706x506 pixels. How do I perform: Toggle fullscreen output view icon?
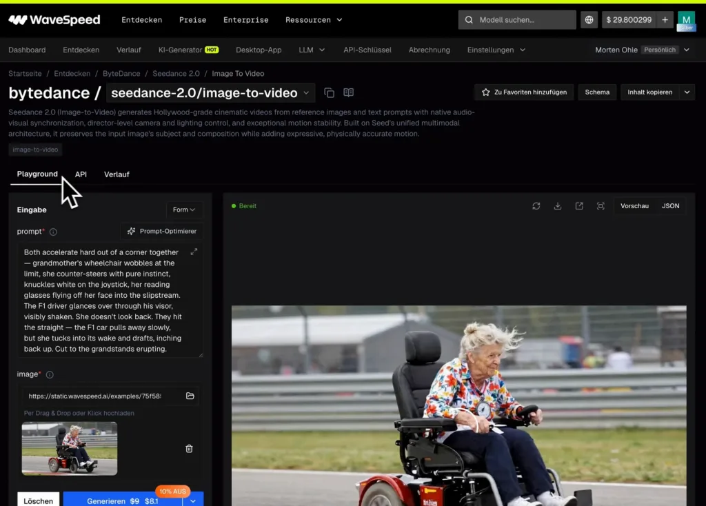pos(601,205)
